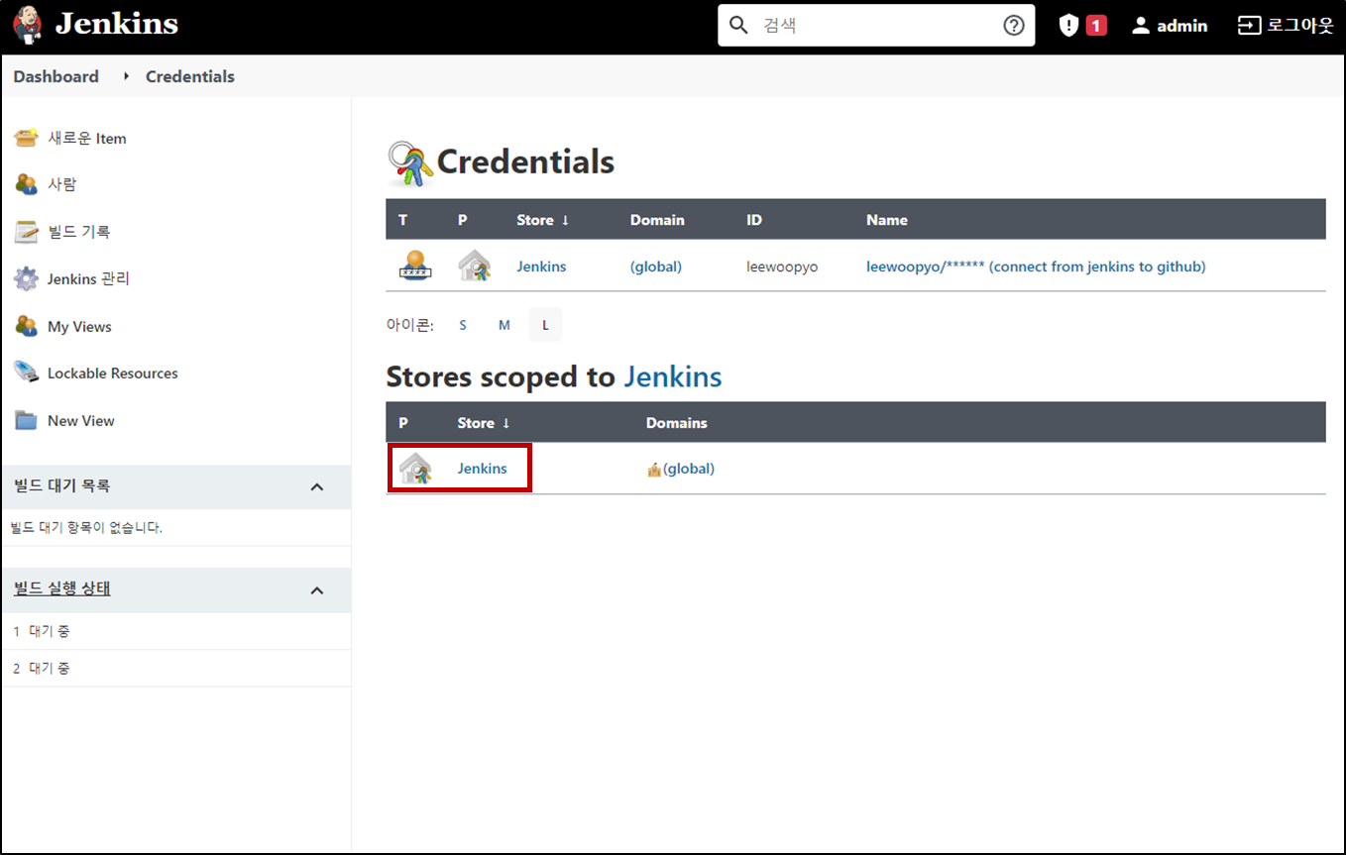Open the 사람 sidebar link
The height and width of the screenshot is (855, 1346).
click(61, 184)
